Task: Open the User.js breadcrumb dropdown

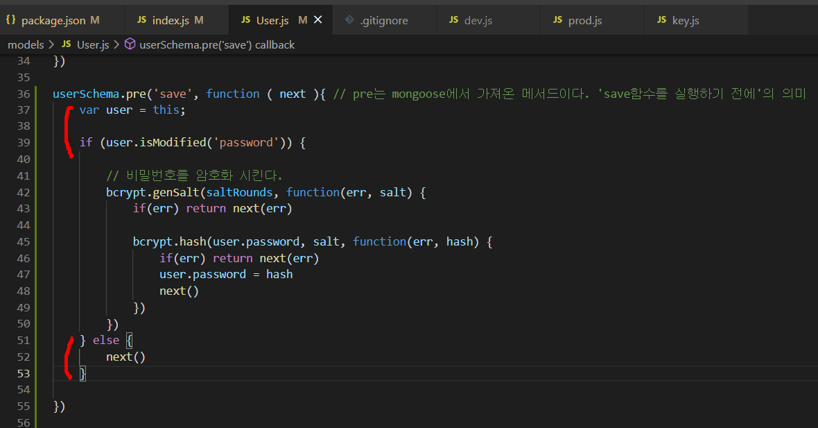Action: [x=92, y=44]
